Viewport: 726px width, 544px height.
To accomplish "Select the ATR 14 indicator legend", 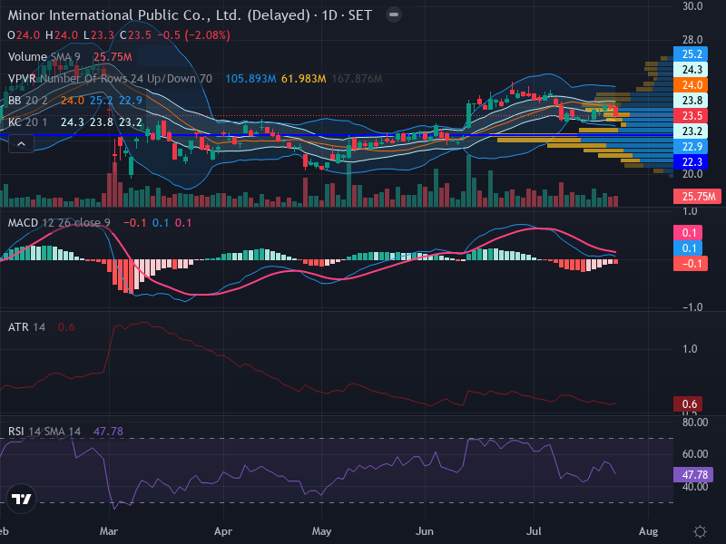I will coord(27,327).
